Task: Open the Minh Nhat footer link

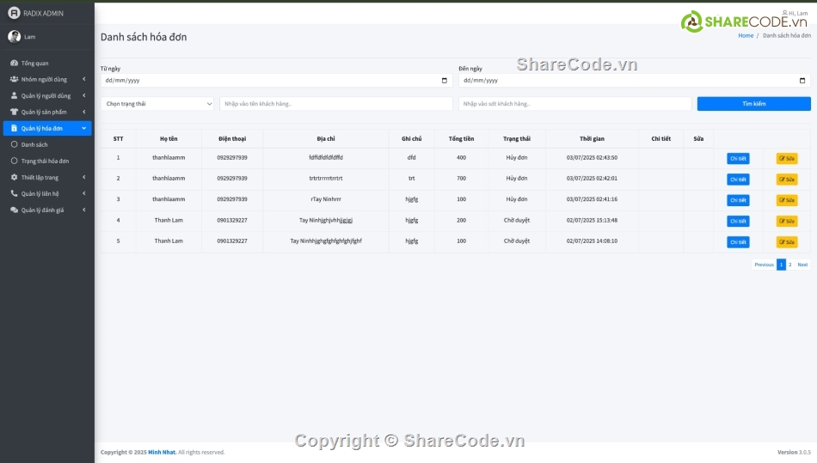Action: [162, 452]
